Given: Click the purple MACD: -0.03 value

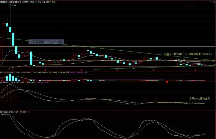Looking at the screenshot, I should click(x=43, y=83).
